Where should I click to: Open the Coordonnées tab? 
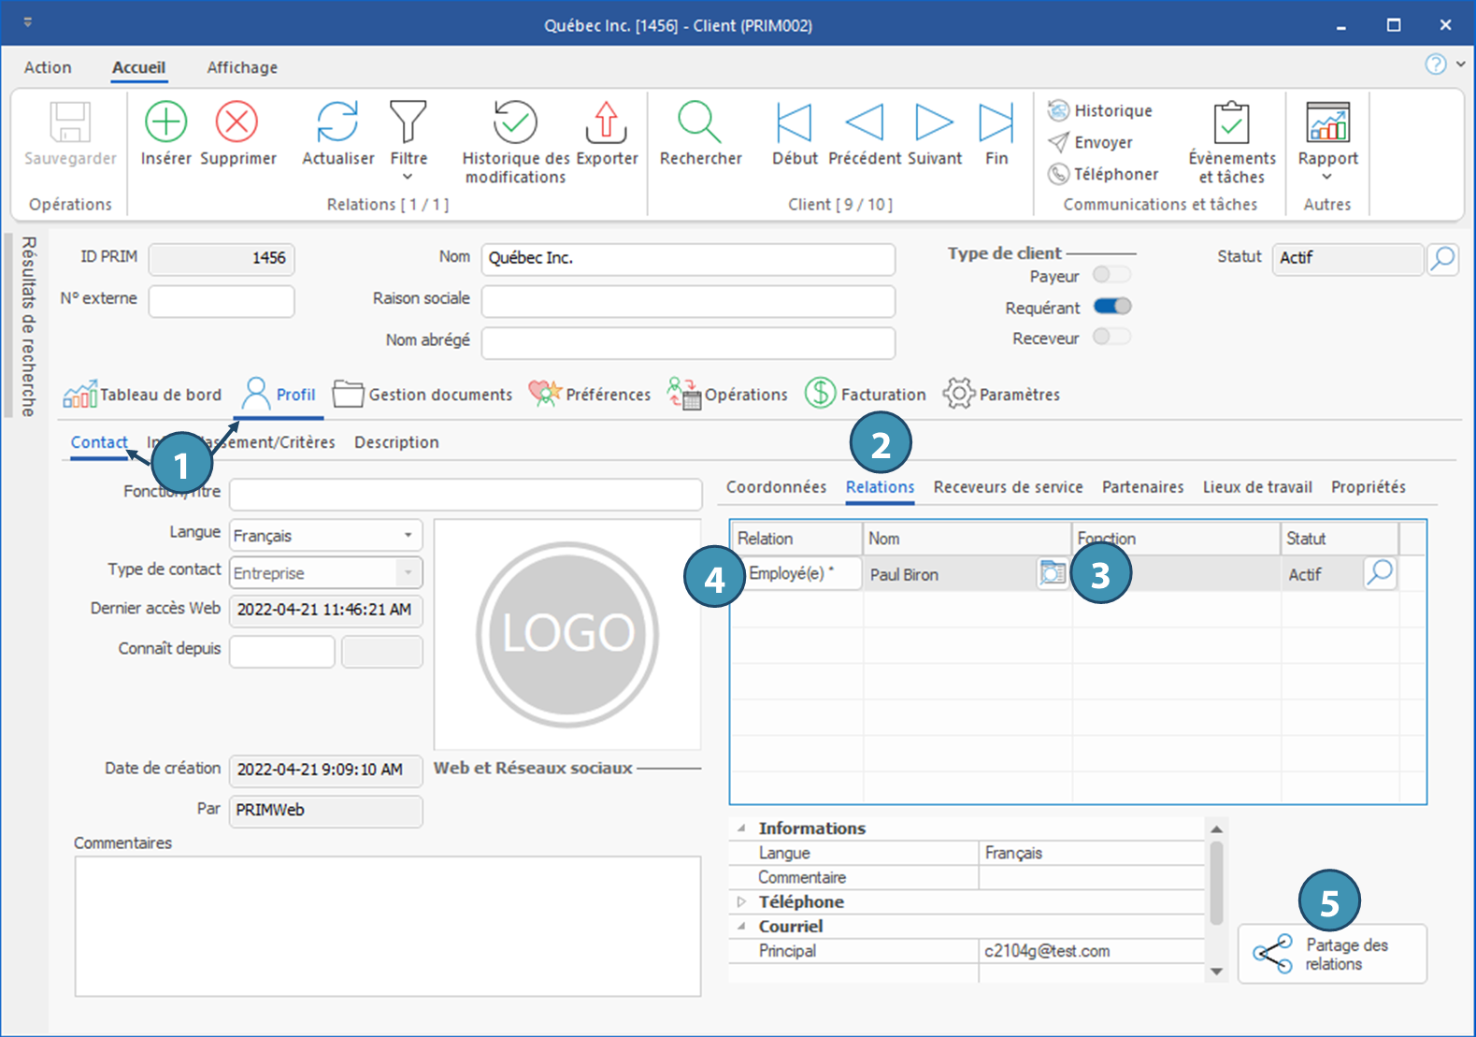click(776, 487)
